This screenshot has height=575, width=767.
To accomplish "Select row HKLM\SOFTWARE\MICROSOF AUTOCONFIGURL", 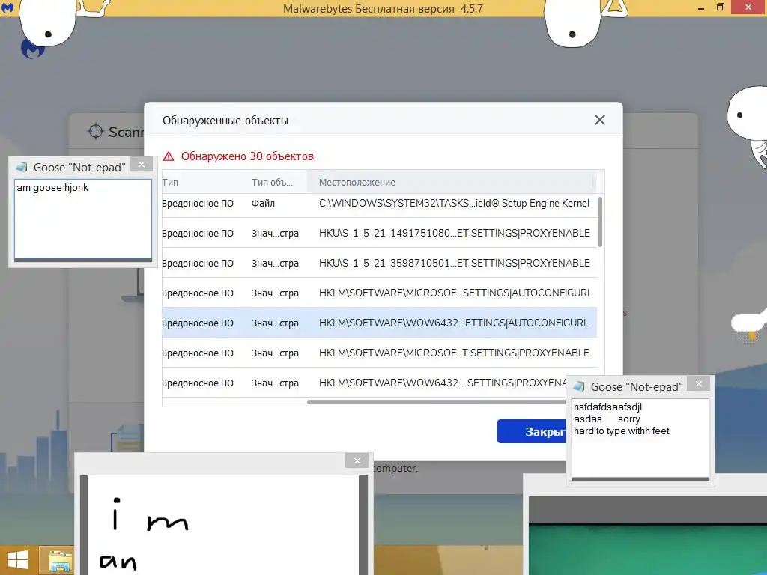I will (x=379, y=293).
